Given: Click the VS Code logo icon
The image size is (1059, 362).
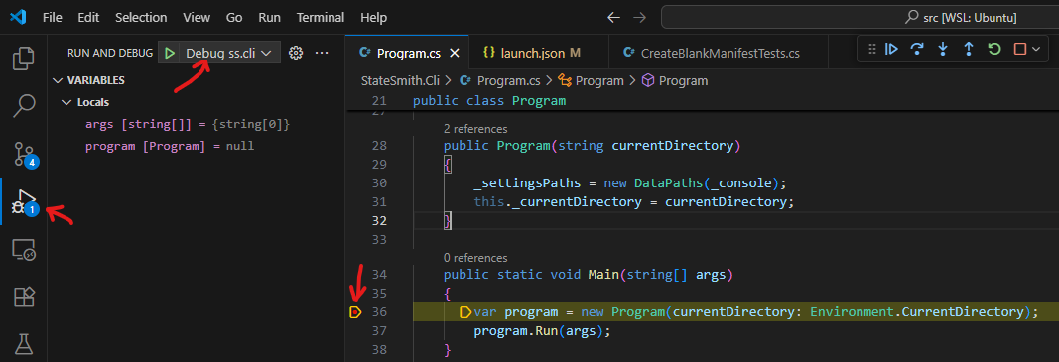Looking at the screenshot, I should pos(18,18).
